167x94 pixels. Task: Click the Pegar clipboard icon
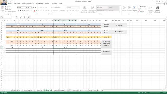tap(2, 8)
